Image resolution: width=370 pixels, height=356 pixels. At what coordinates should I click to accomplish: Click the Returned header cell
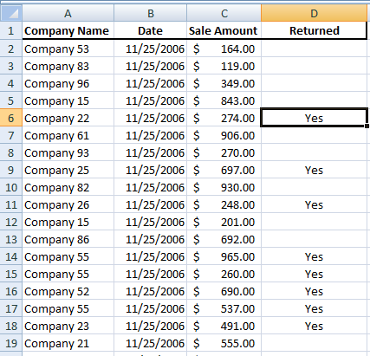click(x=314, y=30)
